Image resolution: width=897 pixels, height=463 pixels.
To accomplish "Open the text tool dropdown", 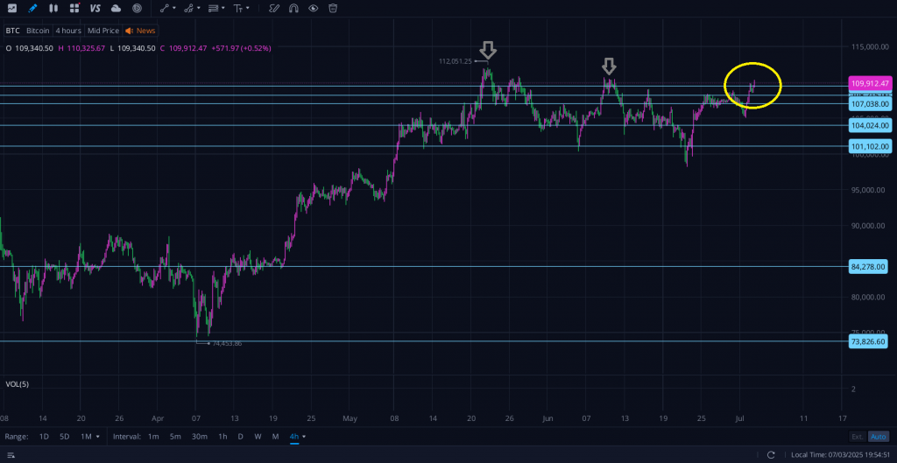I will 248,8.
